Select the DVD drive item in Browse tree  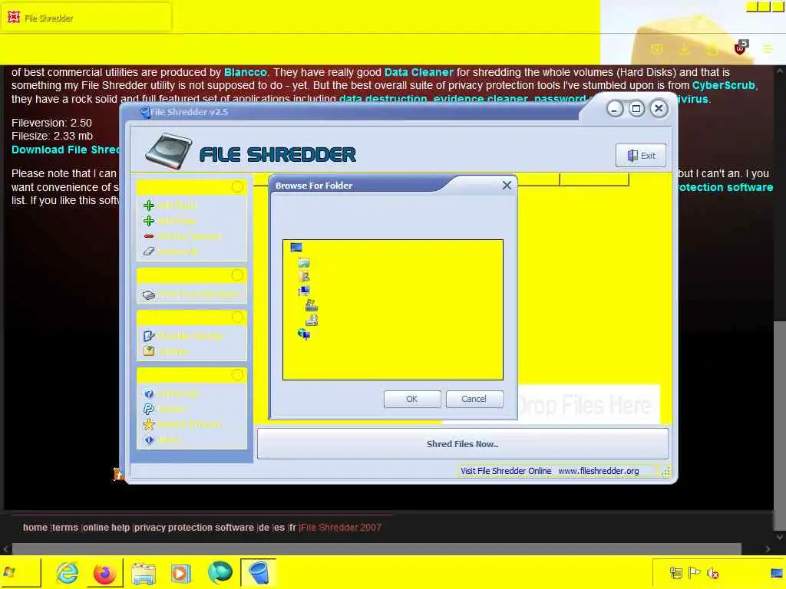coord(312,320)
